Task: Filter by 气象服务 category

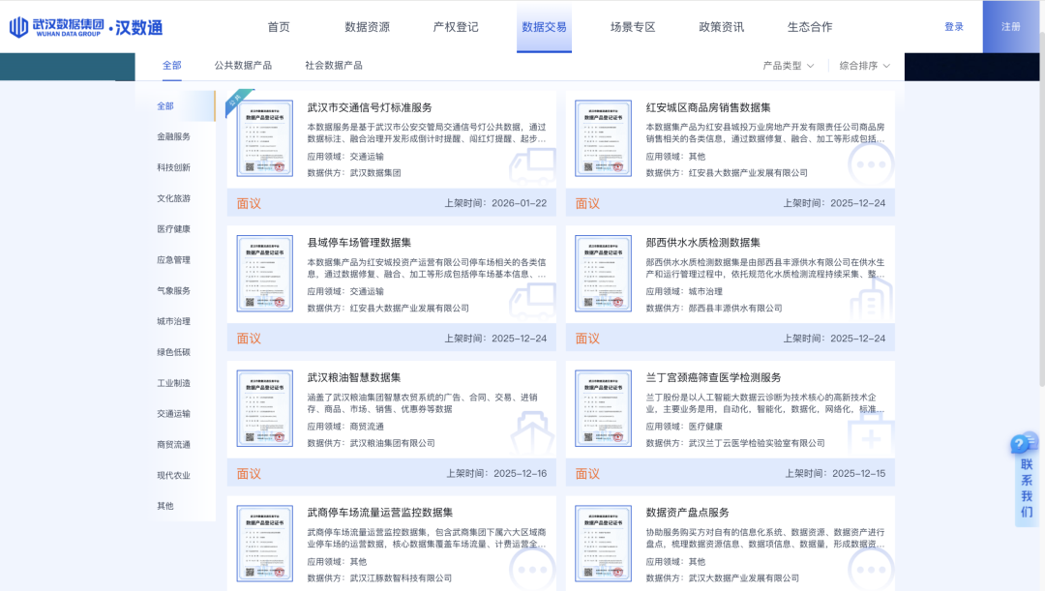Action: [173, 290]
